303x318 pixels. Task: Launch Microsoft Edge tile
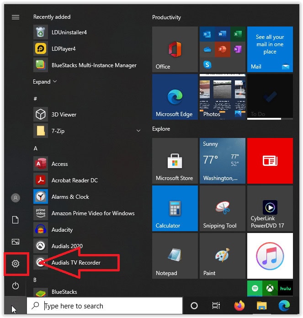coord(175,97)
